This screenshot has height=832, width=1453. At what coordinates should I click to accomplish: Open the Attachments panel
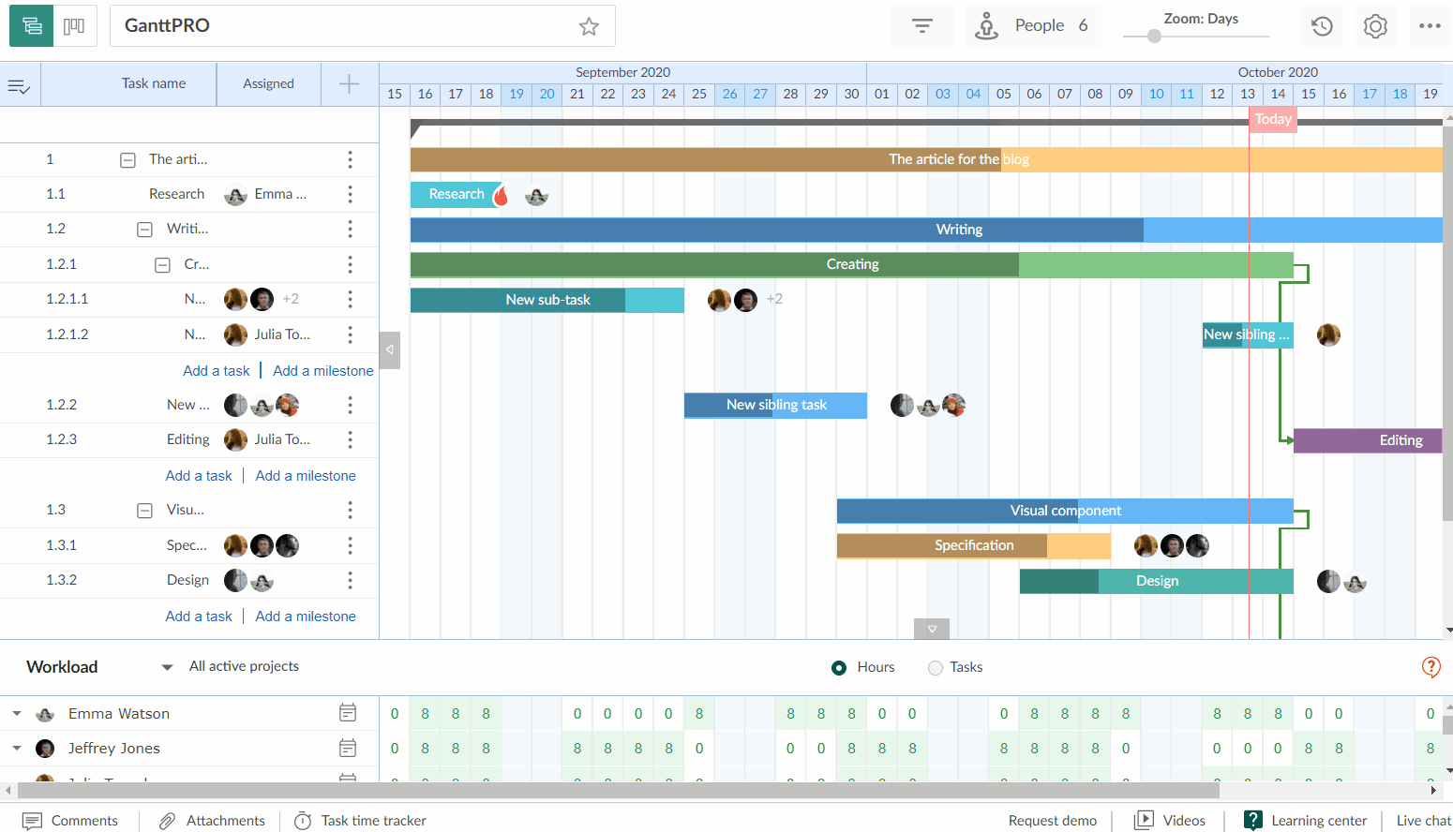[212, 820]
